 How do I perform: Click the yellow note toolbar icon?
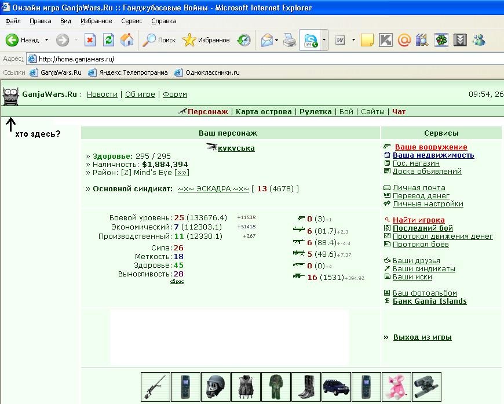(367, 40)
